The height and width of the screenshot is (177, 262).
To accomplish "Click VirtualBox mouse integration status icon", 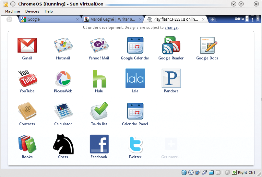I will coord(227,172).
